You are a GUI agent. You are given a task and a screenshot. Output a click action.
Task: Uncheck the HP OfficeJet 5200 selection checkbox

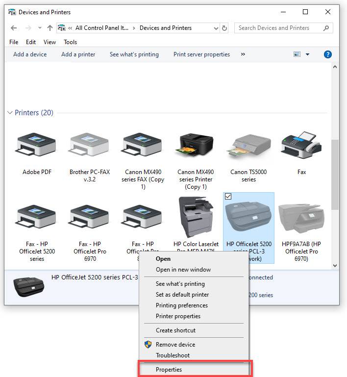pyautogui.click(x=228, y=197)
